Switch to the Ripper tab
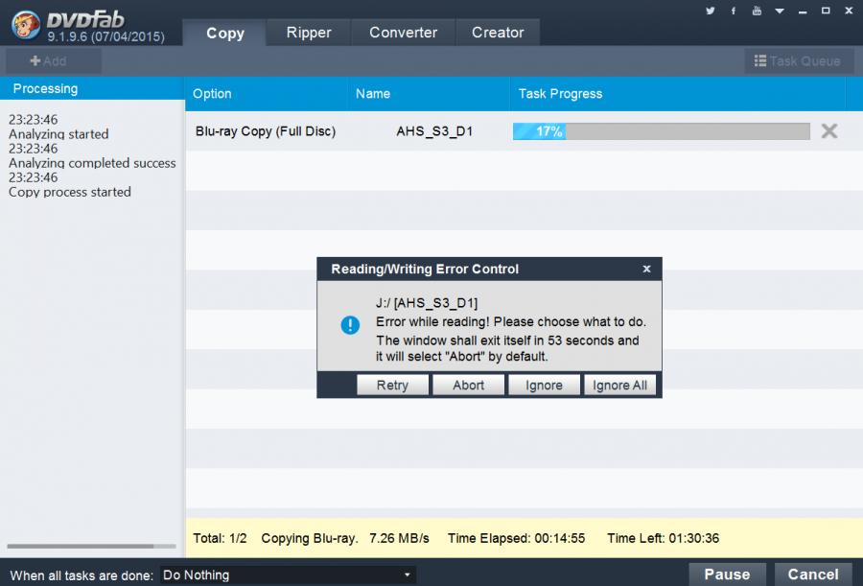 click(x=309, y=33)
